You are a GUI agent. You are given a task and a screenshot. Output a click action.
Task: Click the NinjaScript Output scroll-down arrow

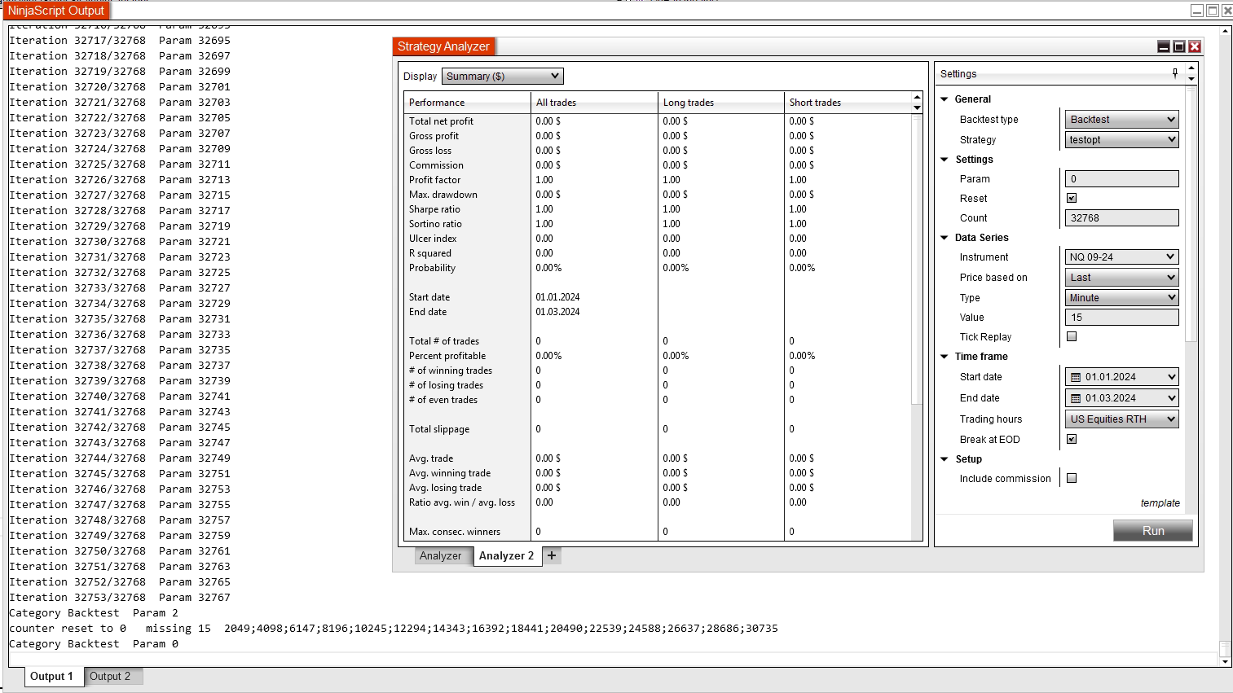pos(1226,662)
